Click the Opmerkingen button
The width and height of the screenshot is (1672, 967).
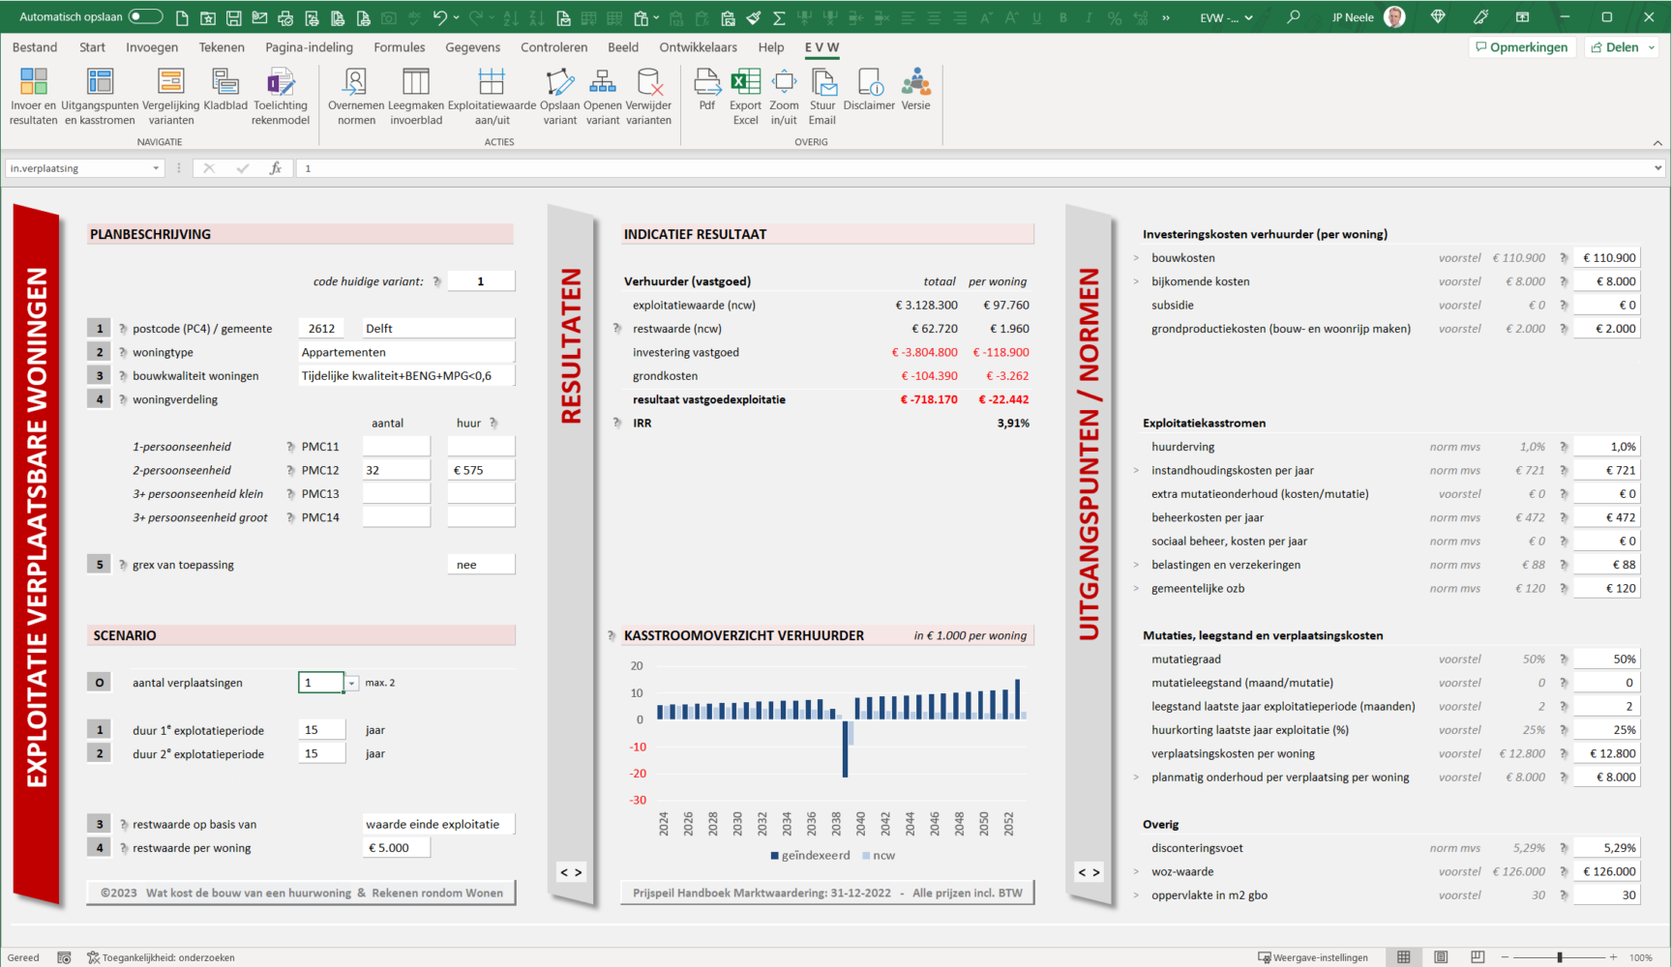(x=1522, y=47)
